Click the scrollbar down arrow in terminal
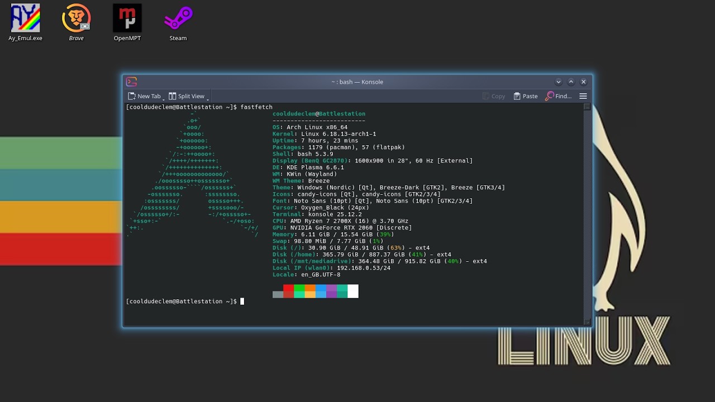The image size is (715, 402). tap(587, 322)
